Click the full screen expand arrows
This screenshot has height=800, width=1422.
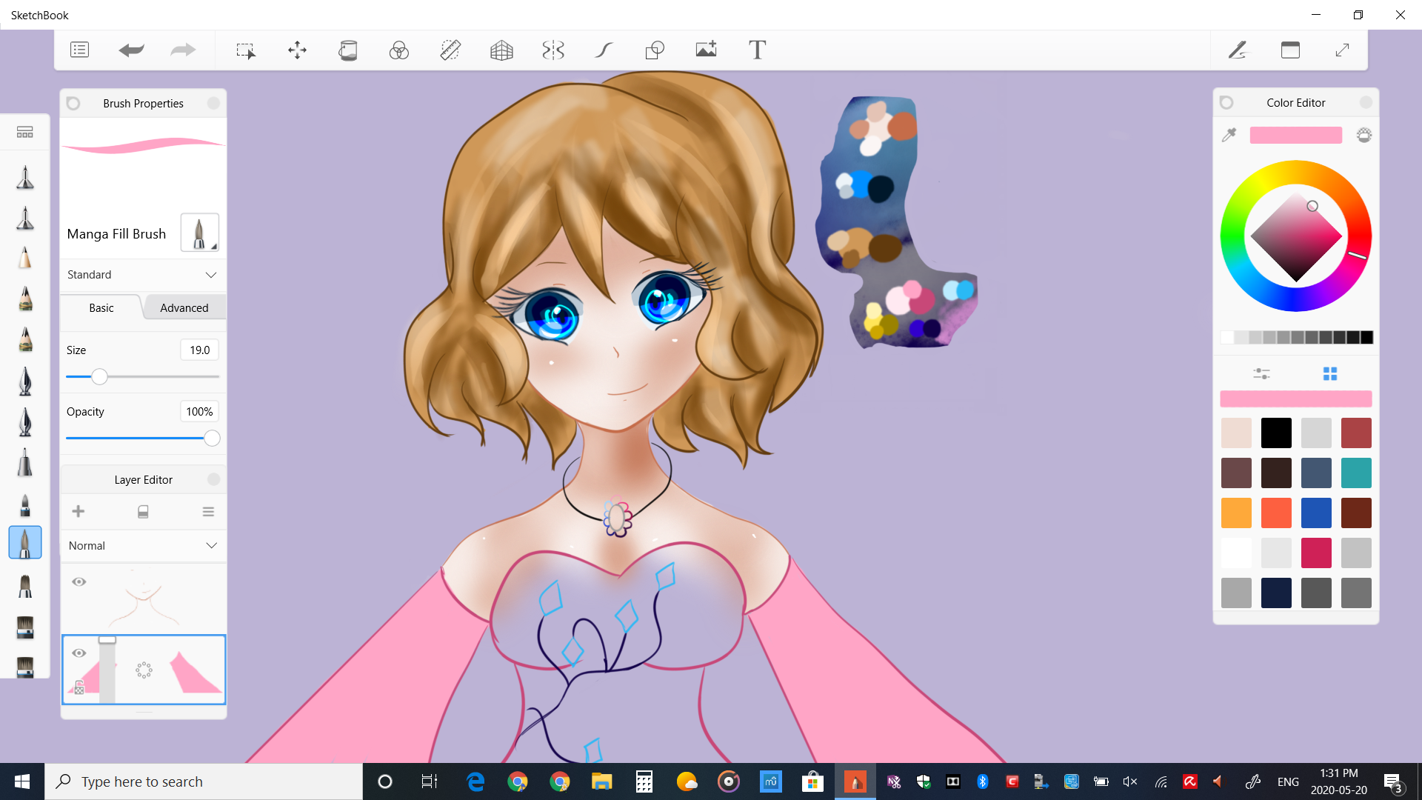[x=1342, y=50]
